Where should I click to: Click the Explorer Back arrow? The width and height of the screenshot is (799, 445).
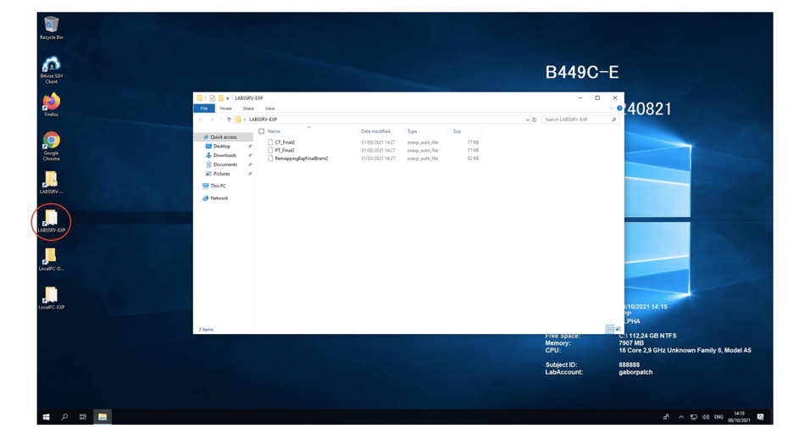[x=201, y=120]
